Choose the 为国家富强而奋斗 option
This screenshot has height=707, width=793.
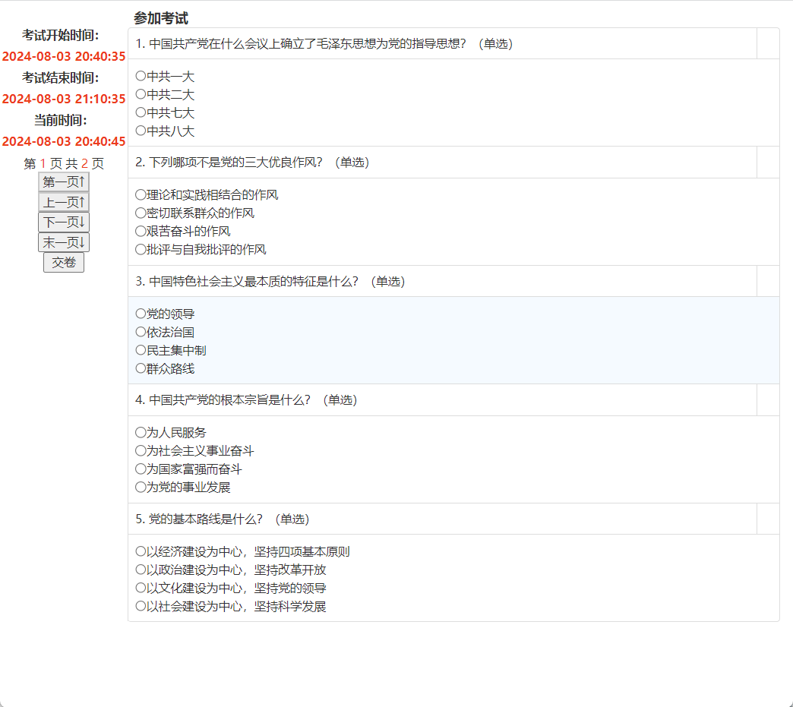pos(141,469)
